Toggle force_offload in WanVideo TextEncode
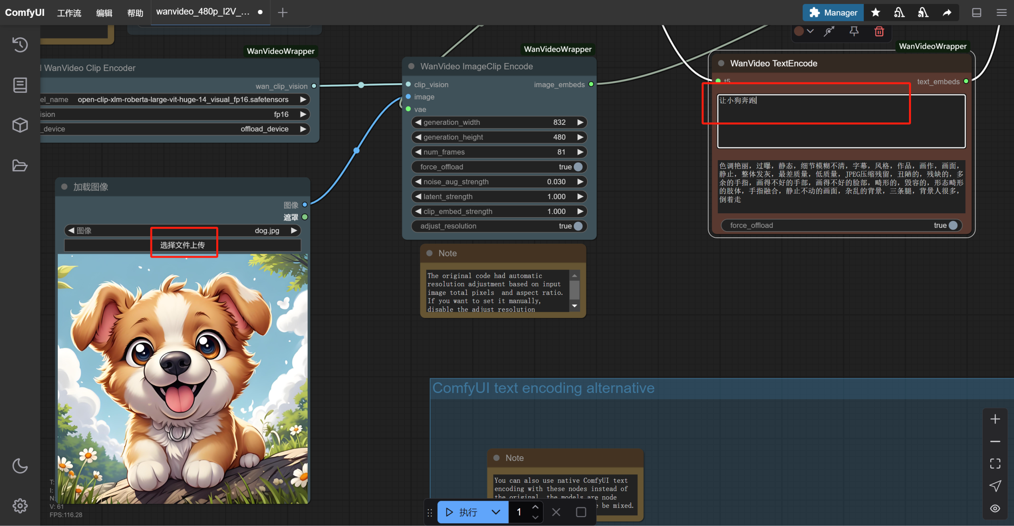This screenshot has width=1014, height=526. click(x=953, y=225)
